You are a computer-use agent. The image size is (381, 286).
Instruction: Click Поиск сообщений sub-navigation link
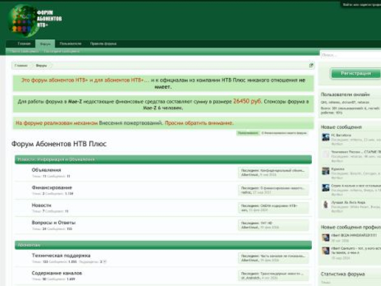point(25,51)
